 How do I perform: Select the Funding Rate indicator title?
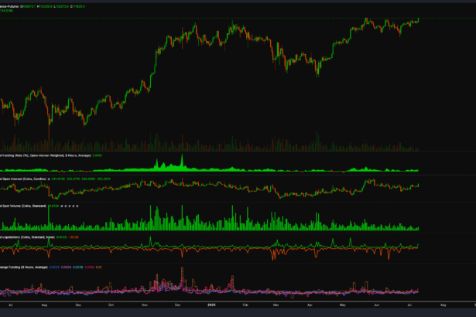[x=39, y=155]
